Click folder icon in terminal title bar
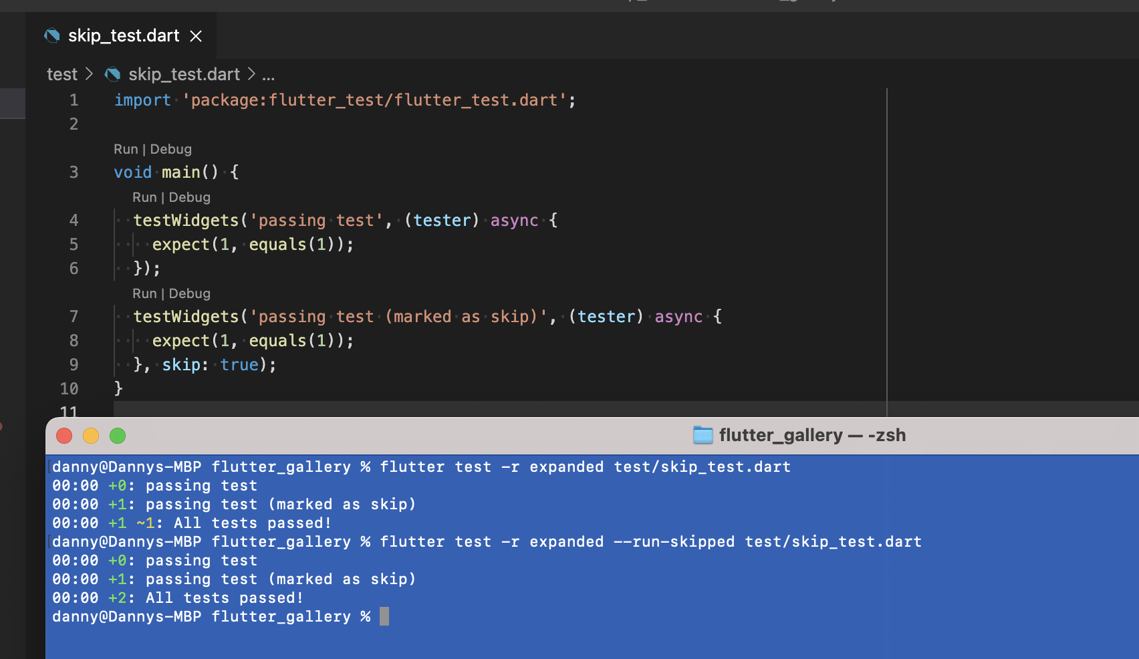The width and height of the screenshot is (1139, 659). pos(703,435)
